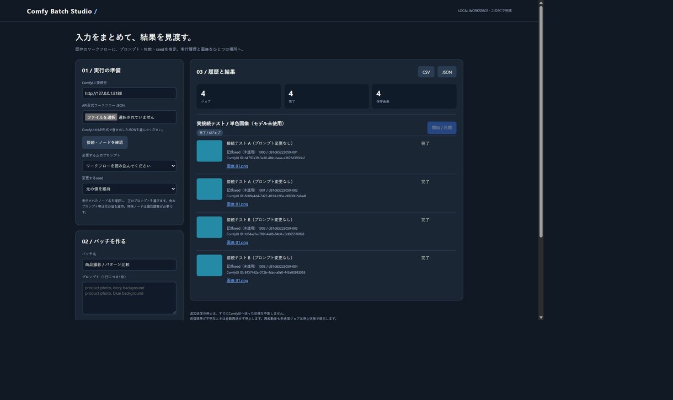Open the 変更するseed dropdown showing 元の値を維持
673x400 pixels.
pos(129,189)
